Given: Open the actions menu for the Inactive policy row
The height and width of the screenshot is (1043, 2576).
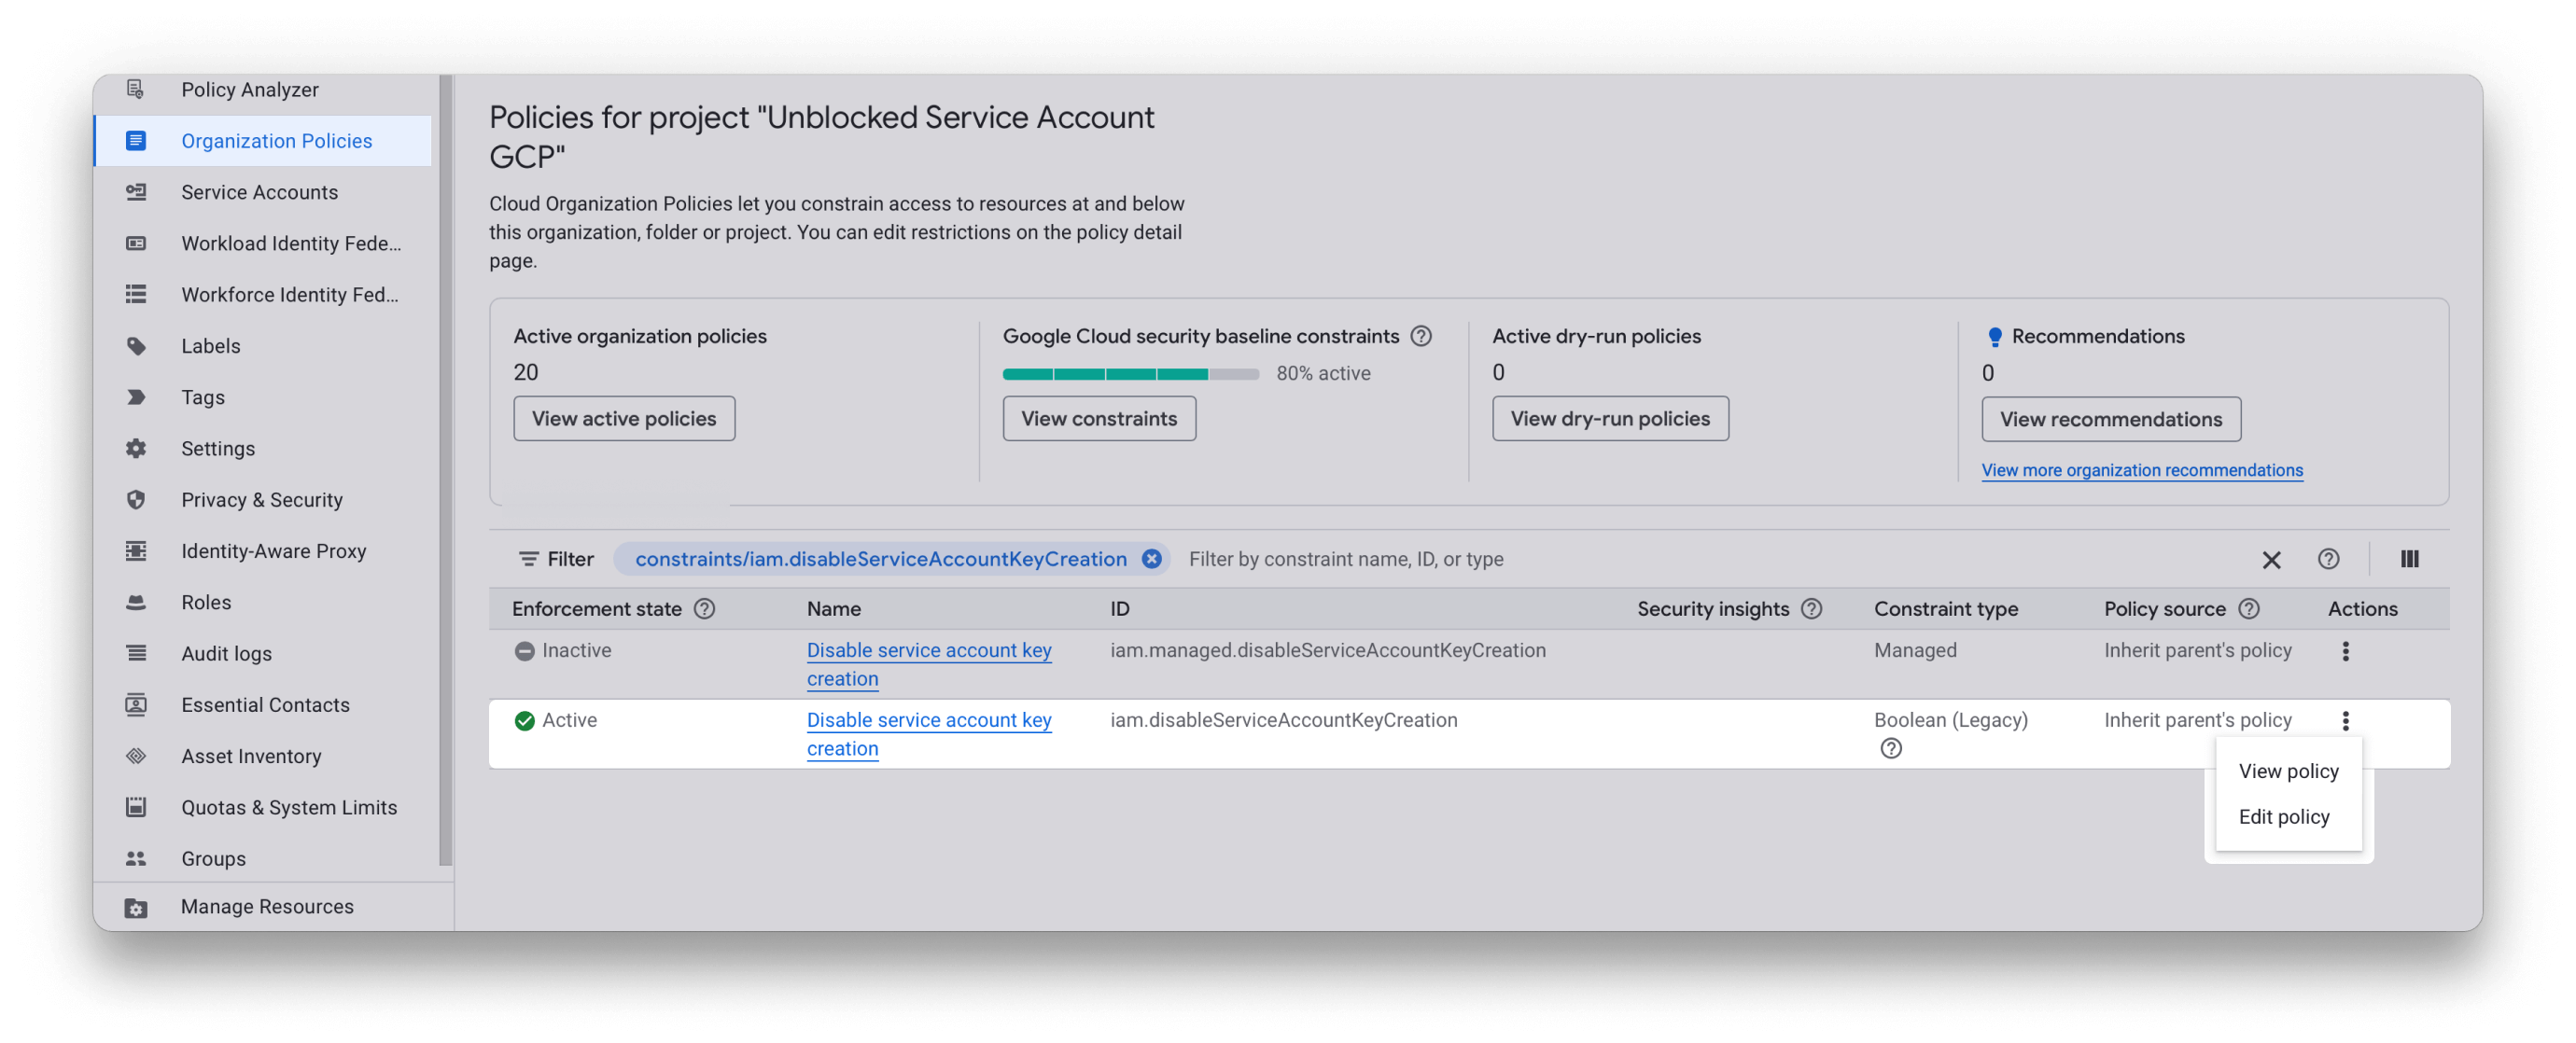Looking at the screenshot, I should (2345, 651).
